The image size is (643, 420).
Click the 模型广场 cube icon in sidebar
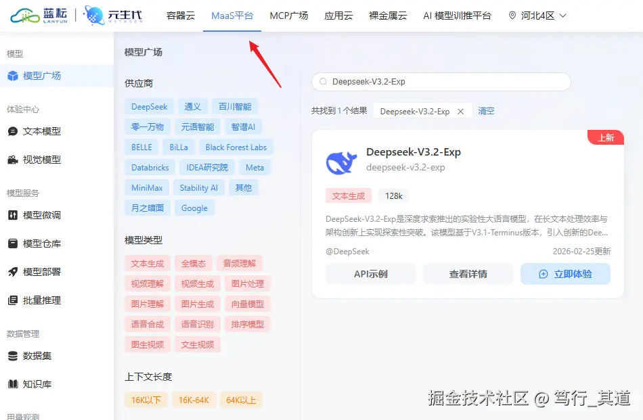13,76
